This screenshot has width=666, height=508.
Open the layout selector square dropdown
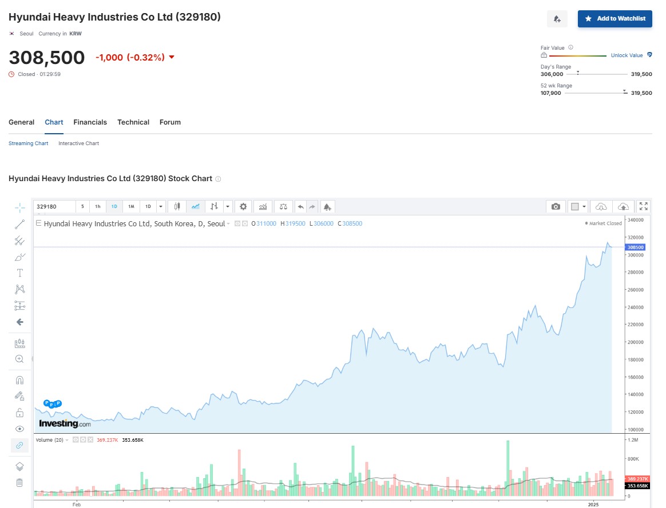click(578, 206)
